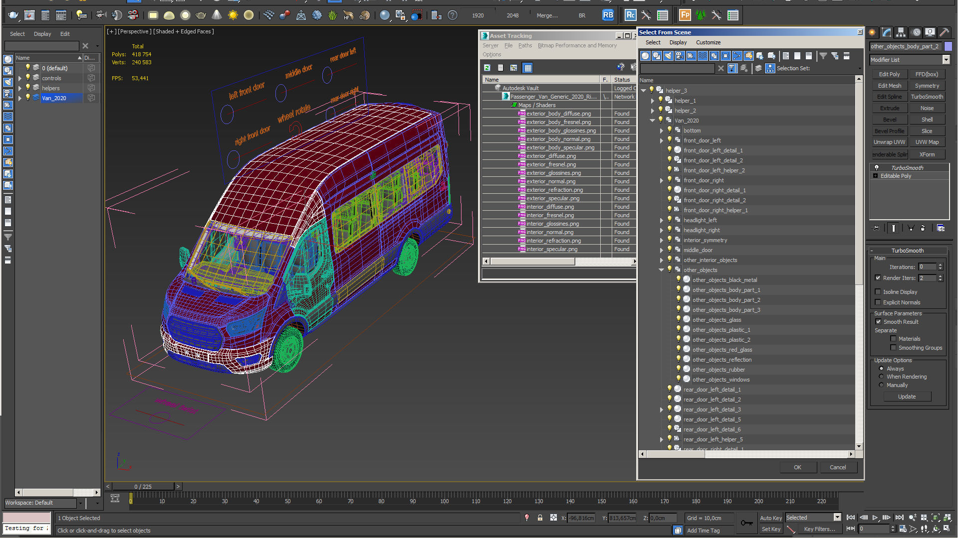Click the Rc plugin icon
Screen dimensions: 958x538
(630, 15)
